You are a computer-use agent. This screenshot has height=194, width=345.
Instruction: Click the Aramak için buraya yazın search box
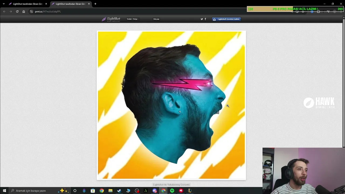click(40, 190)
